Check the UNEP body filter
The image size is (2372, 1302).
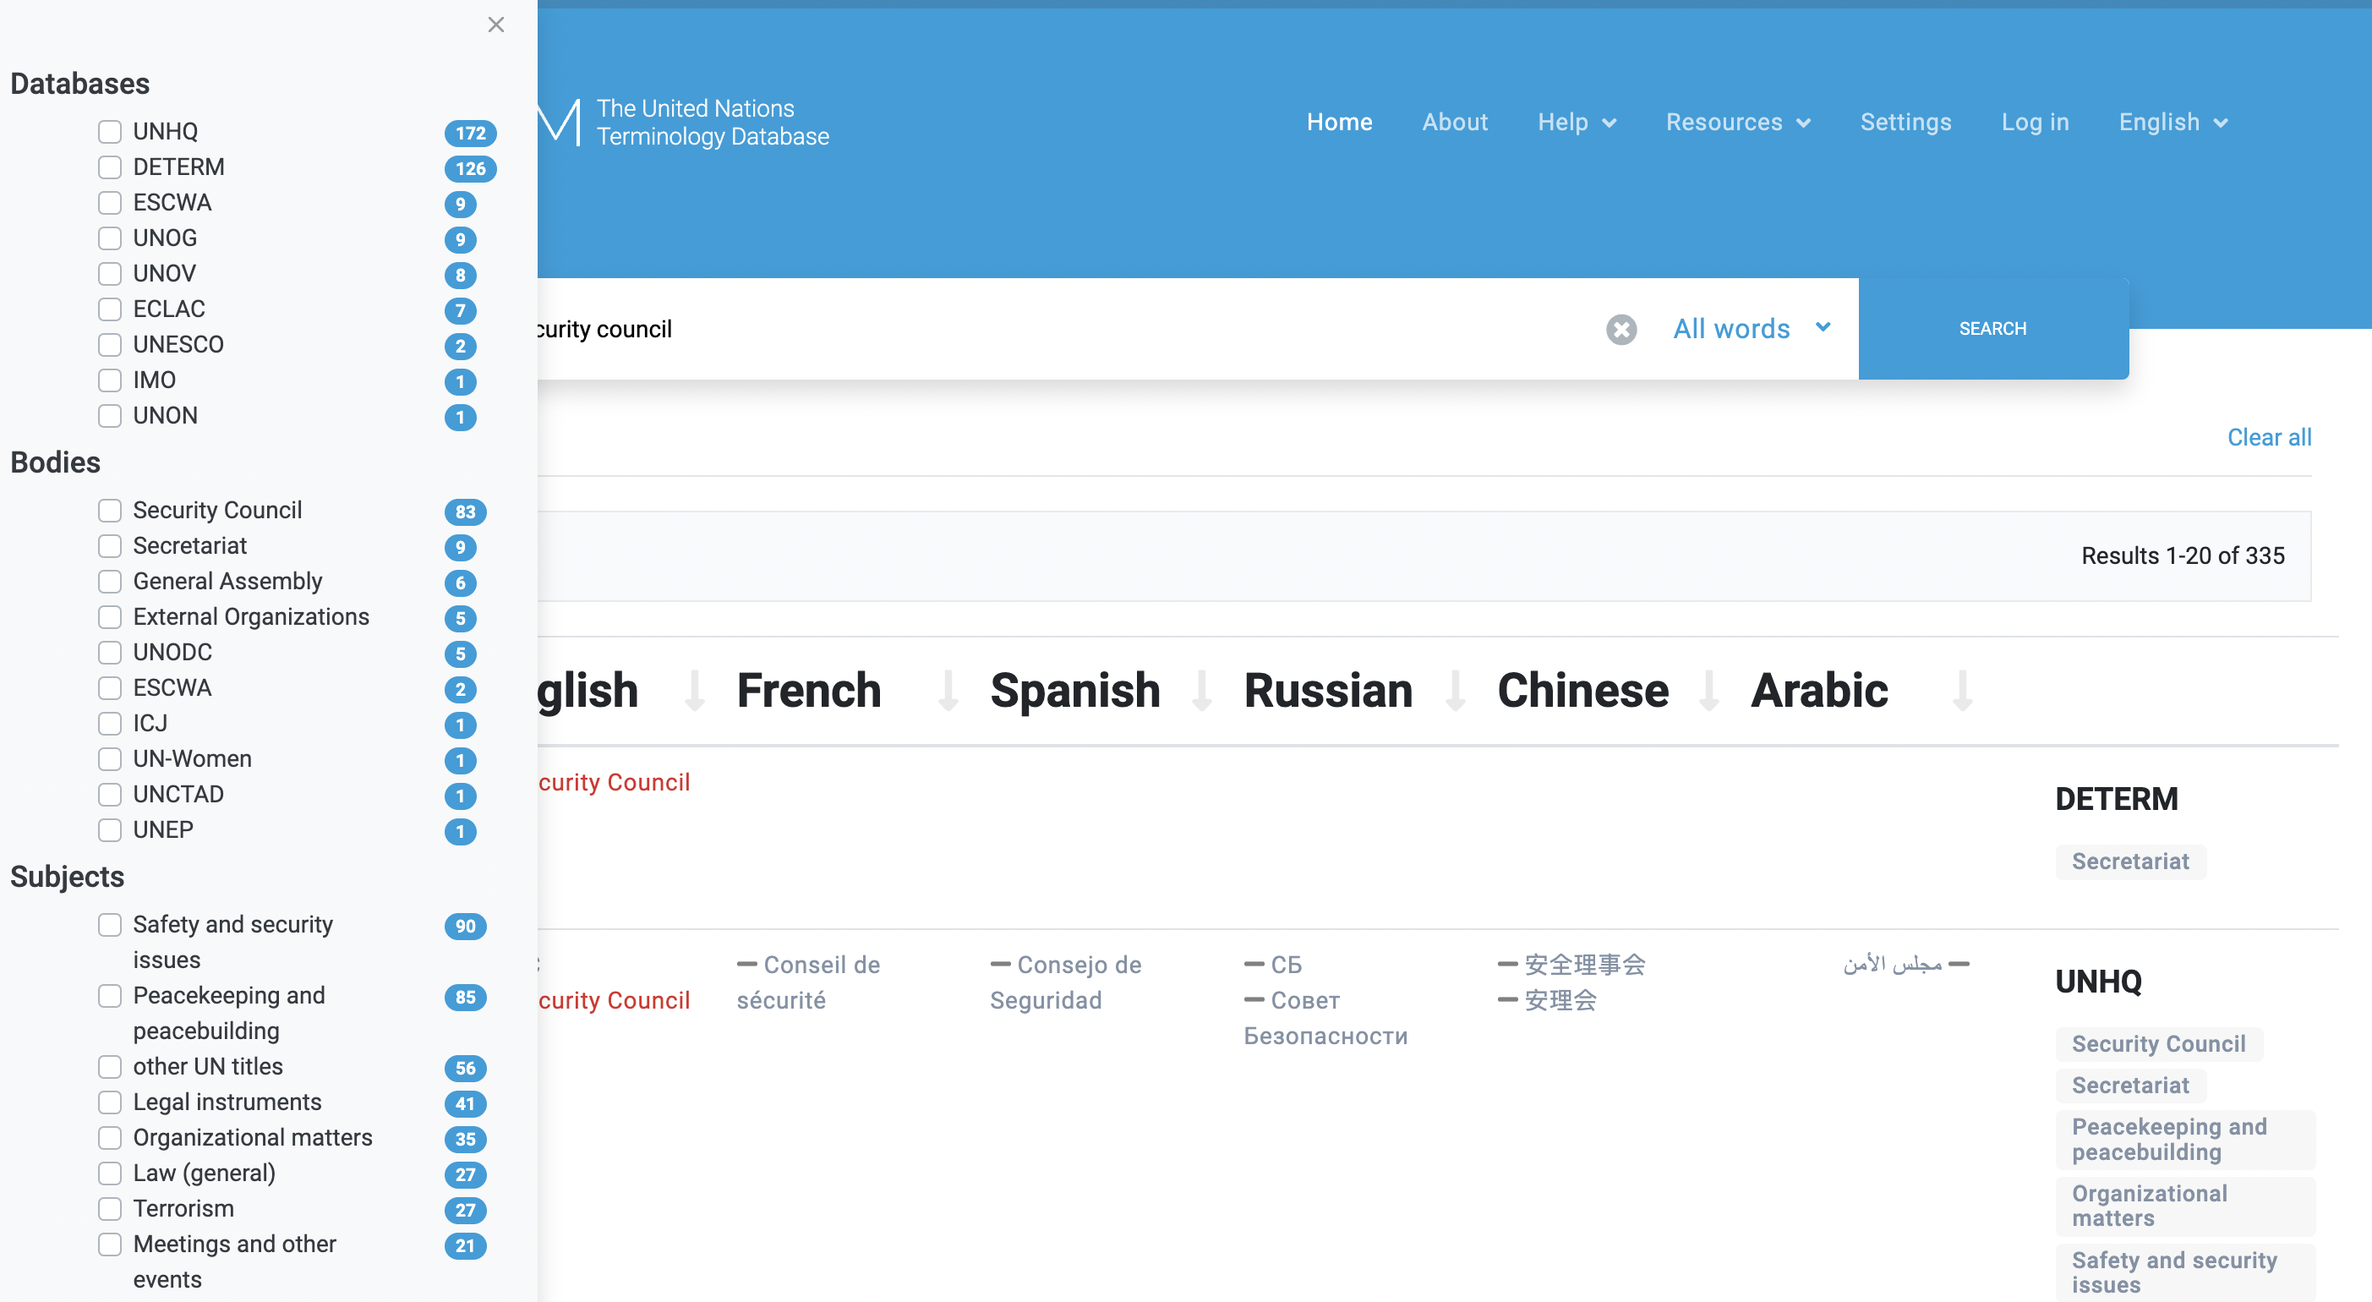(x=110, y=830)
